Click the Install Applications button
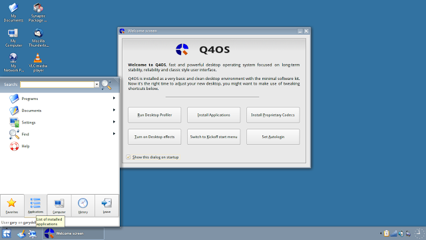426x240 pixels. pyautogui.click(x=214, y=115)
